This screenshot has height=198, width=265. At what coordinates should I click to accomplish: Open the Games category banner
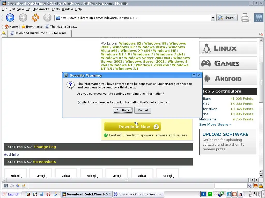(x=228, y=63)
